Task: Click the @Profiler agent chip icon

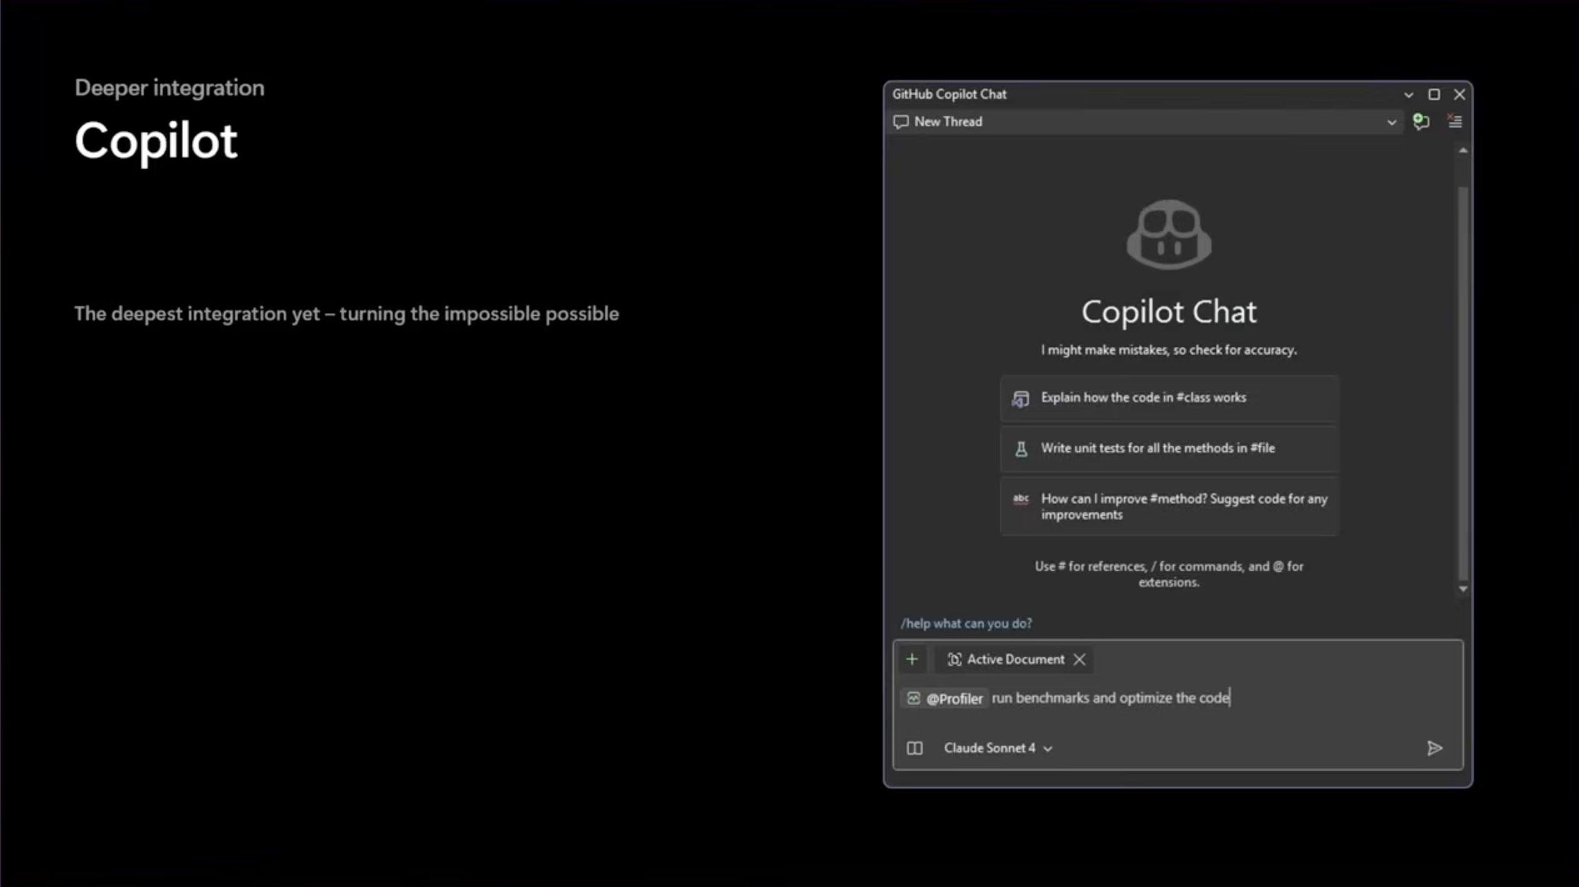Action: click(913, 698)
